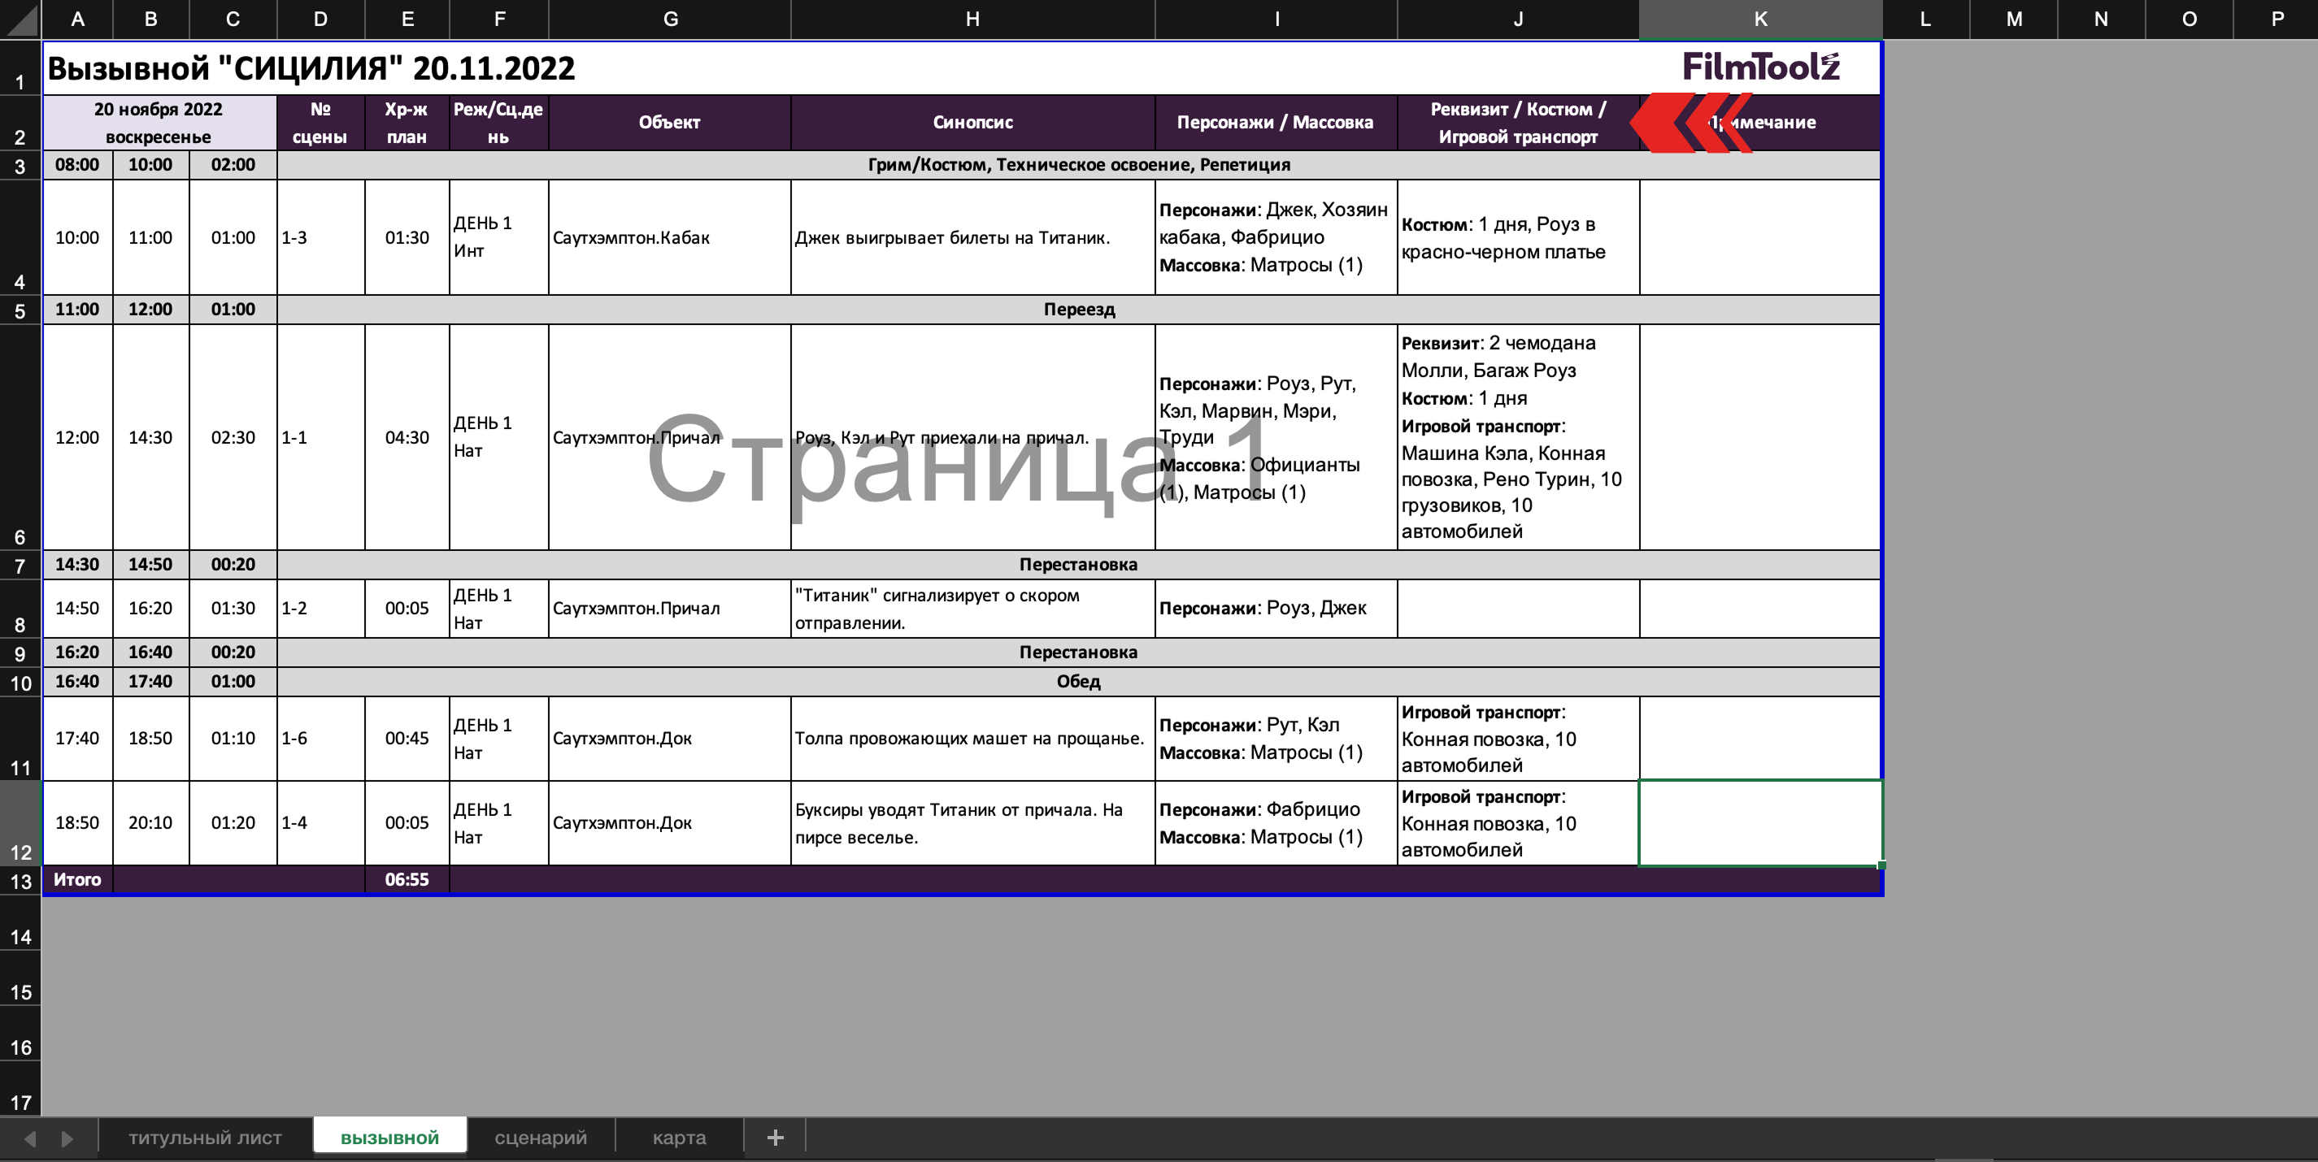Click the № сцены header cell
Screen dimensions: 2318x1162
click(x=320, y=123)
